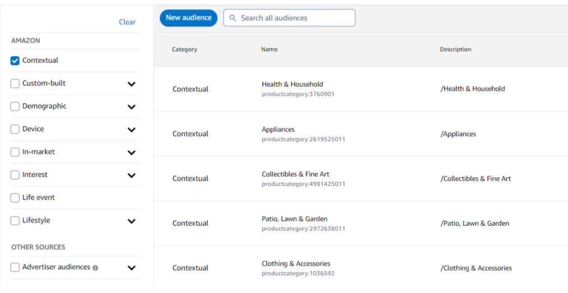
Task: Expand the Advertiser audiences section
Action: pos(131,268)
